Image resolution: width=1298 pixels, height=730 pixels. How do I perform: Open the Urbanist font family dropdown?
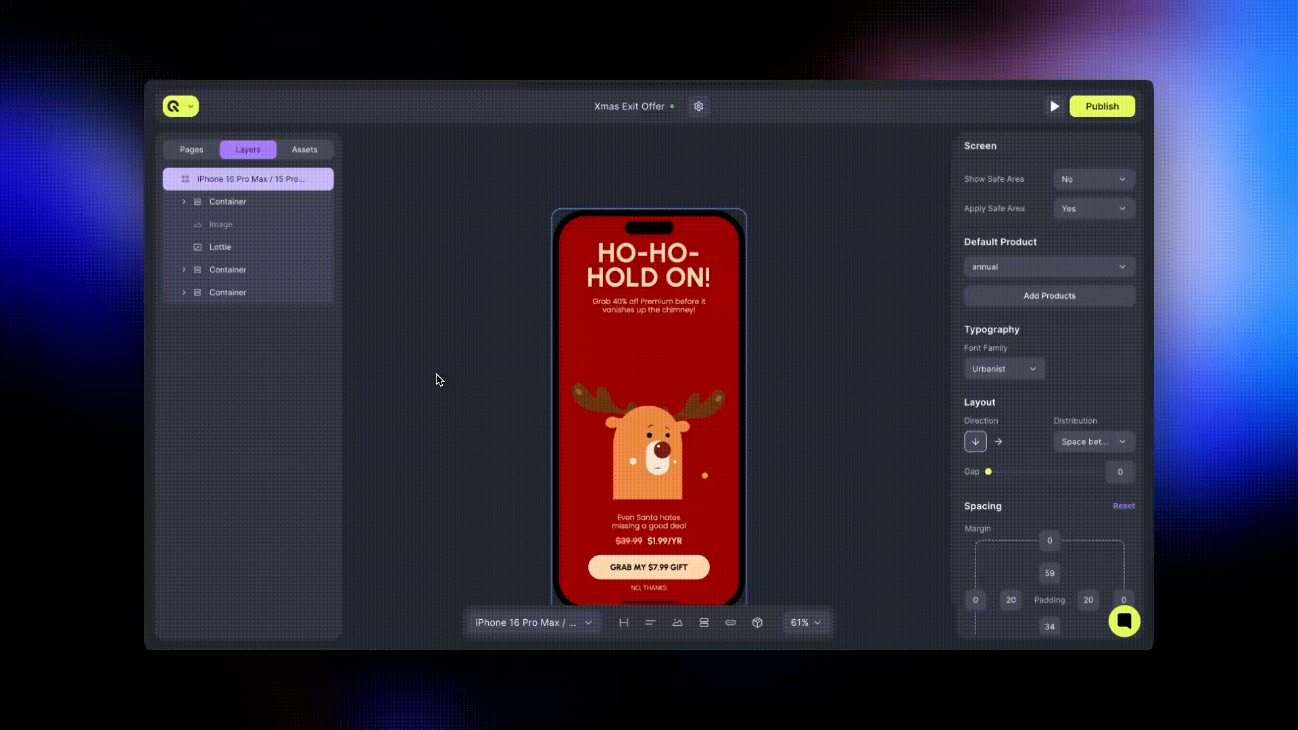tap(1003, 368)
